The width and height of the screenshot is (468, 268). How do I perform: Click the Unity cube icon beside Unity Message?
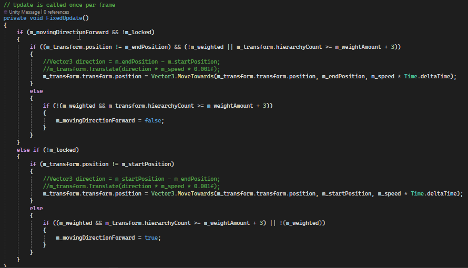5,12
